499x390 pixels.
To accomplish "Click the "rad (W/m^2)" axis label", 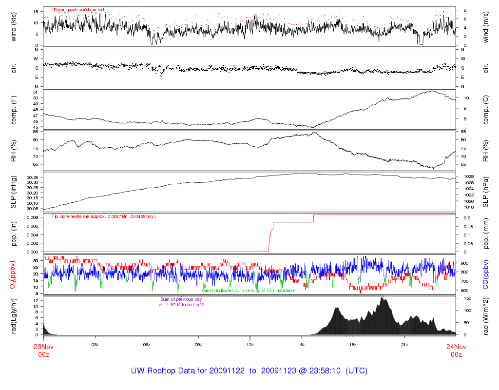I will point(485,315).
